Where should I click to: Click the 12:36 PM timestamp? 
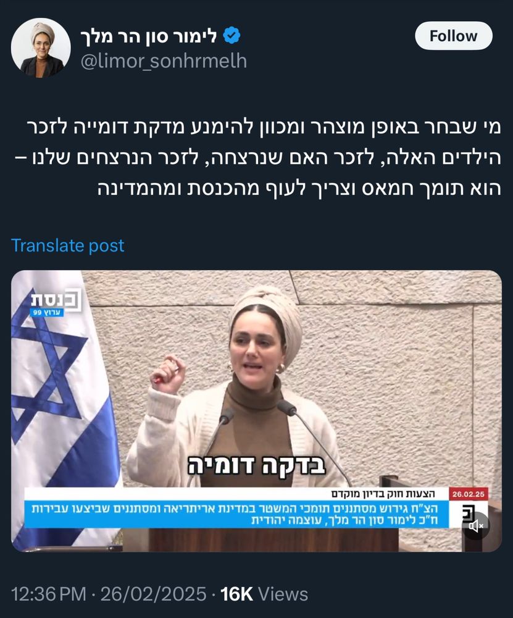pyautogui.click(x=49, y=594)
